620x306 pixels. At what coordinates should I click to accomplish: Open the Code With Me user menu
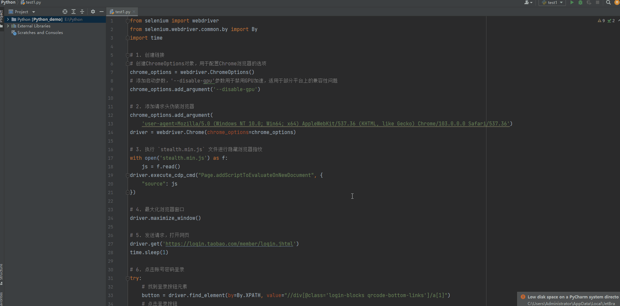[x=528, y=2]
